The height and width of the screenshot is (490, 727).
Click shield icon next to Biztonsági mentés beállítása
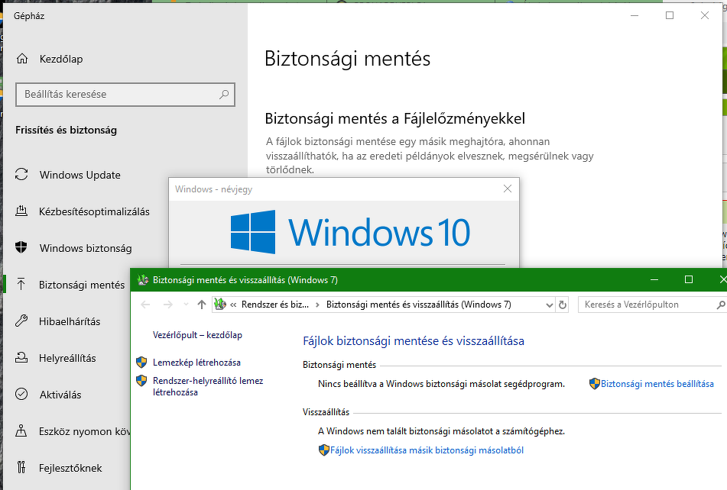tap(595, 384)
